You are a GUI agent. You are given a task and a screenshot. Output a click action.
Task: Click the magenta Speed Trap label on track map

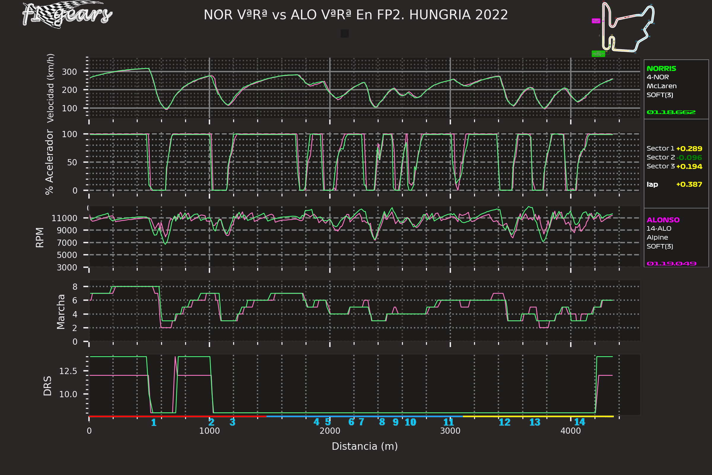[x=596, y=21]
